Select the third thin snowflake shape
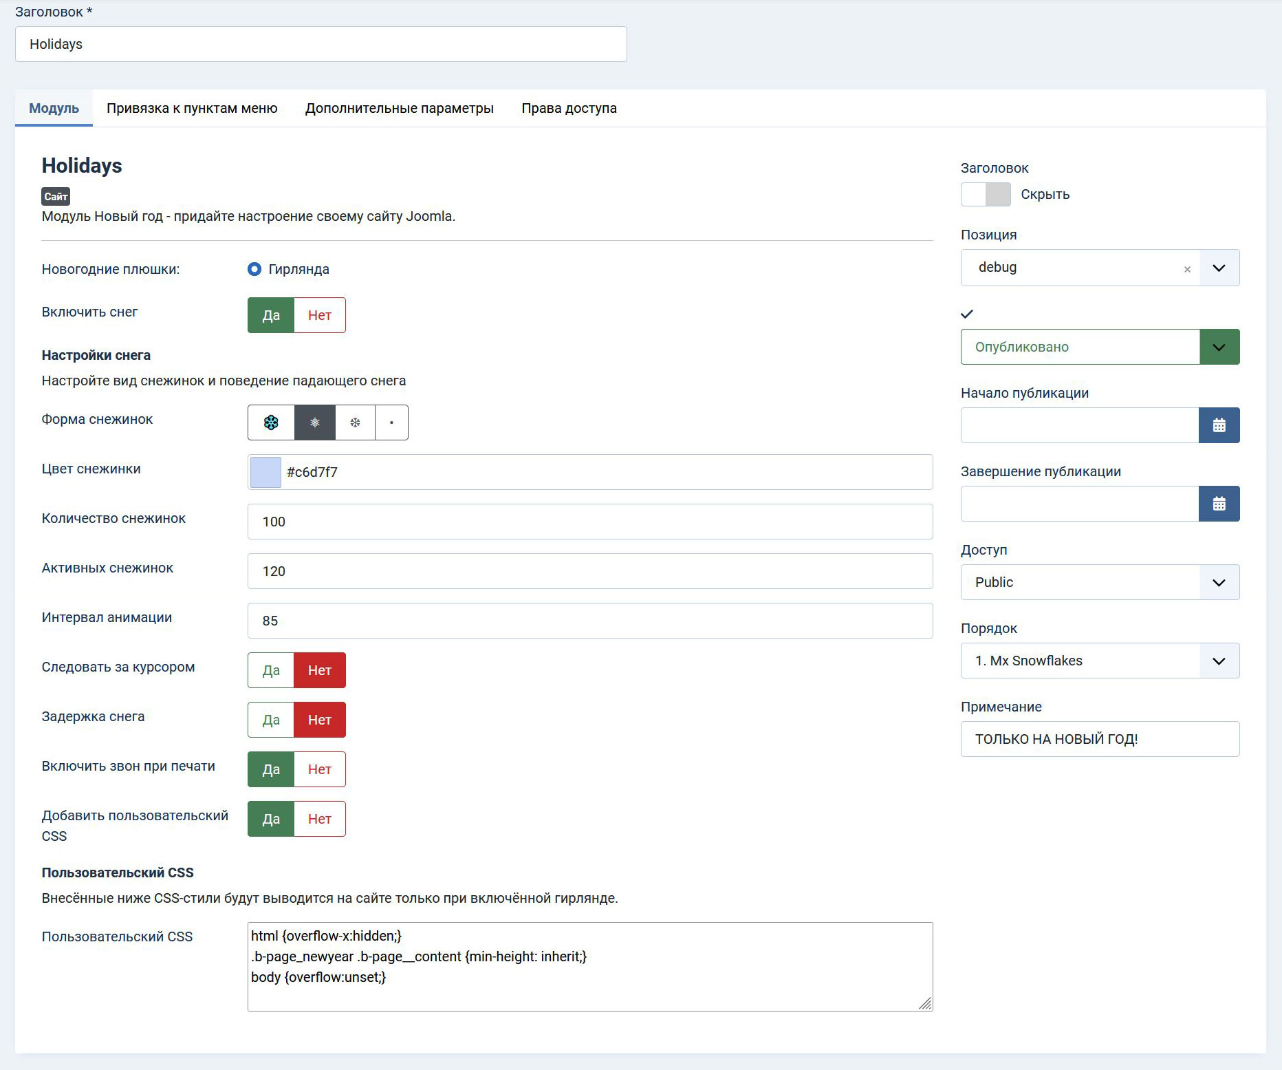1282x1070 pixels. point(355,422)
